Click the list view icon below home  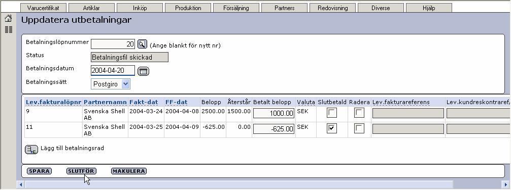[9, 29]
